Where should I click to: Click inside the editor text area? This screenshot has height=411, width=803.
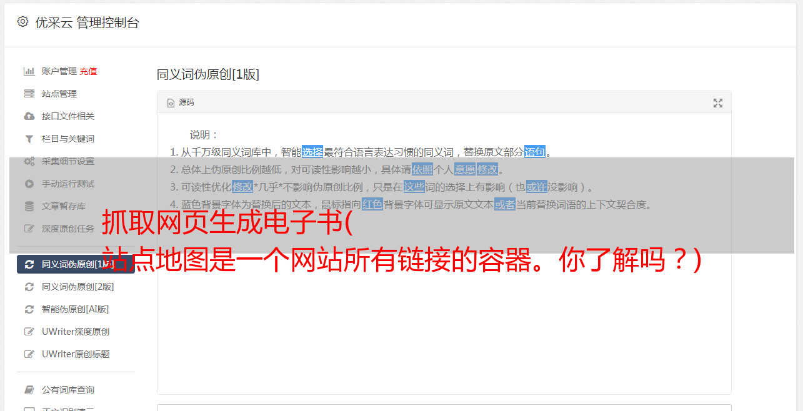pos(444,253)
